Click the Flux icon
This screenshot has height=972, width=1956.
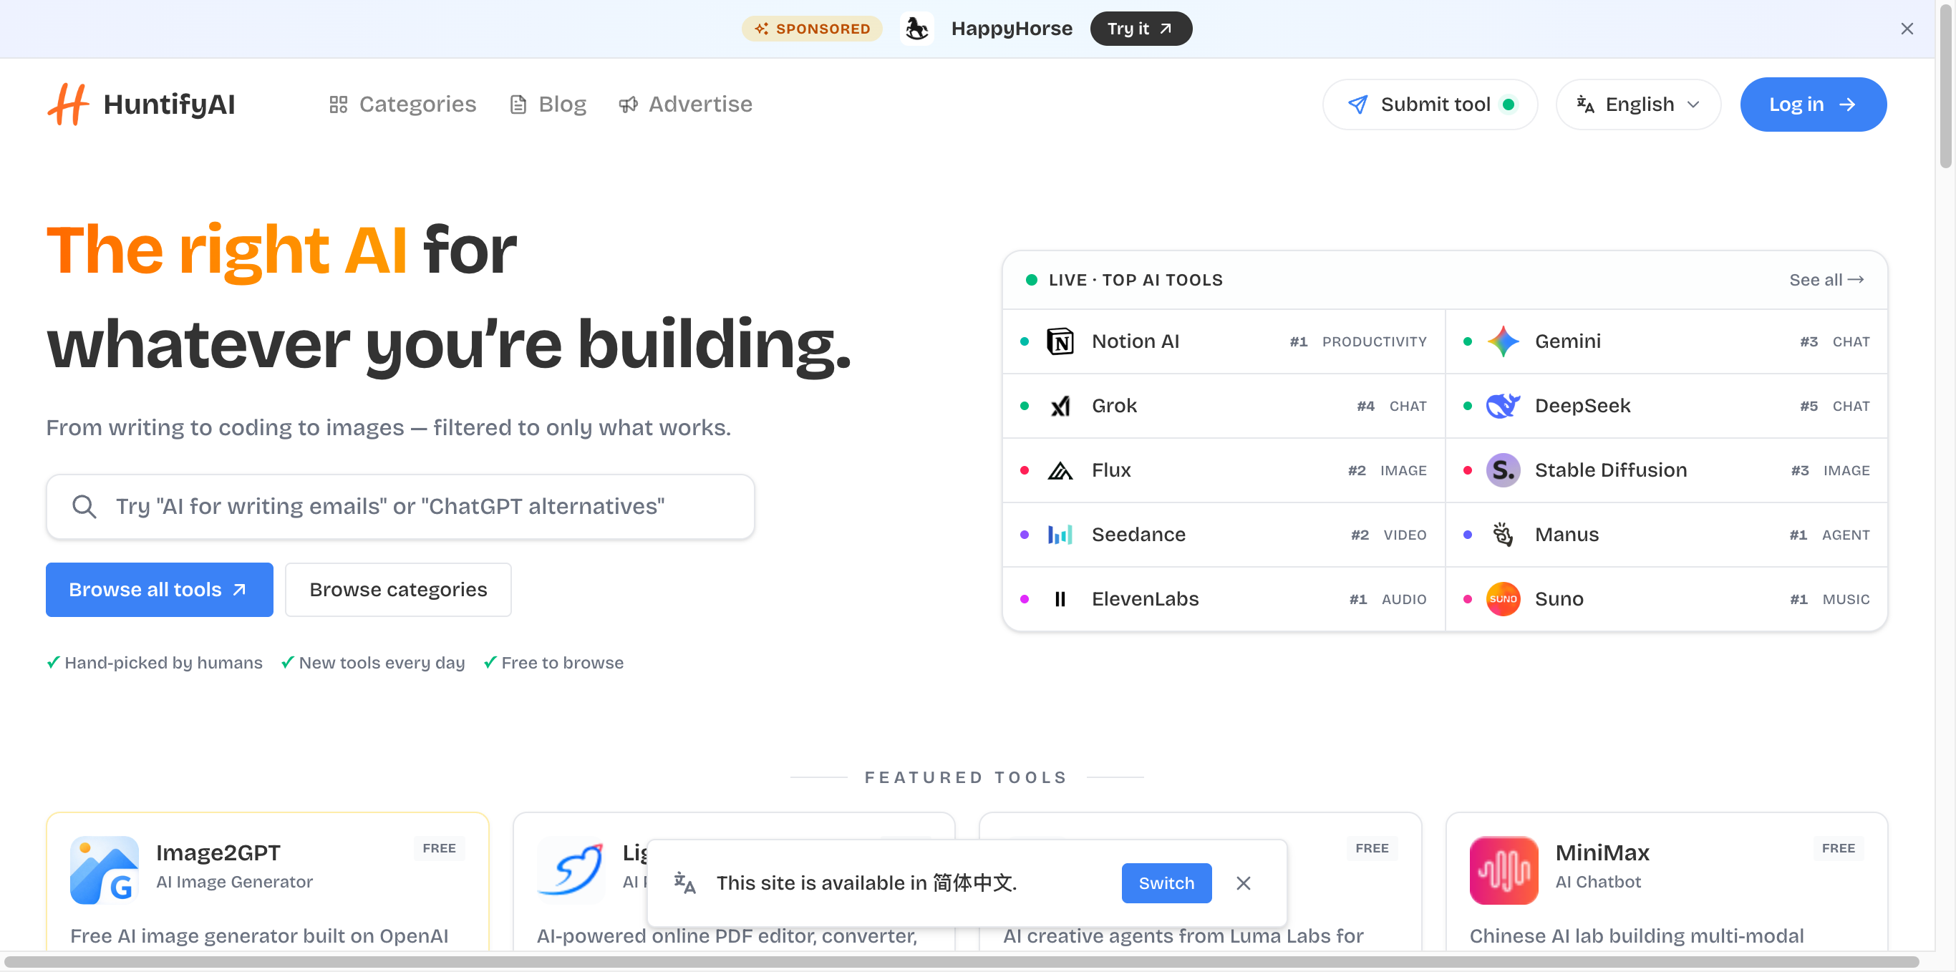[1059, 471]
